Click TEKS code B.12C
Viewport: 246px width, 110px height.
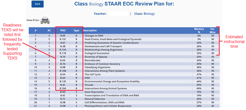tap(63, 39)
